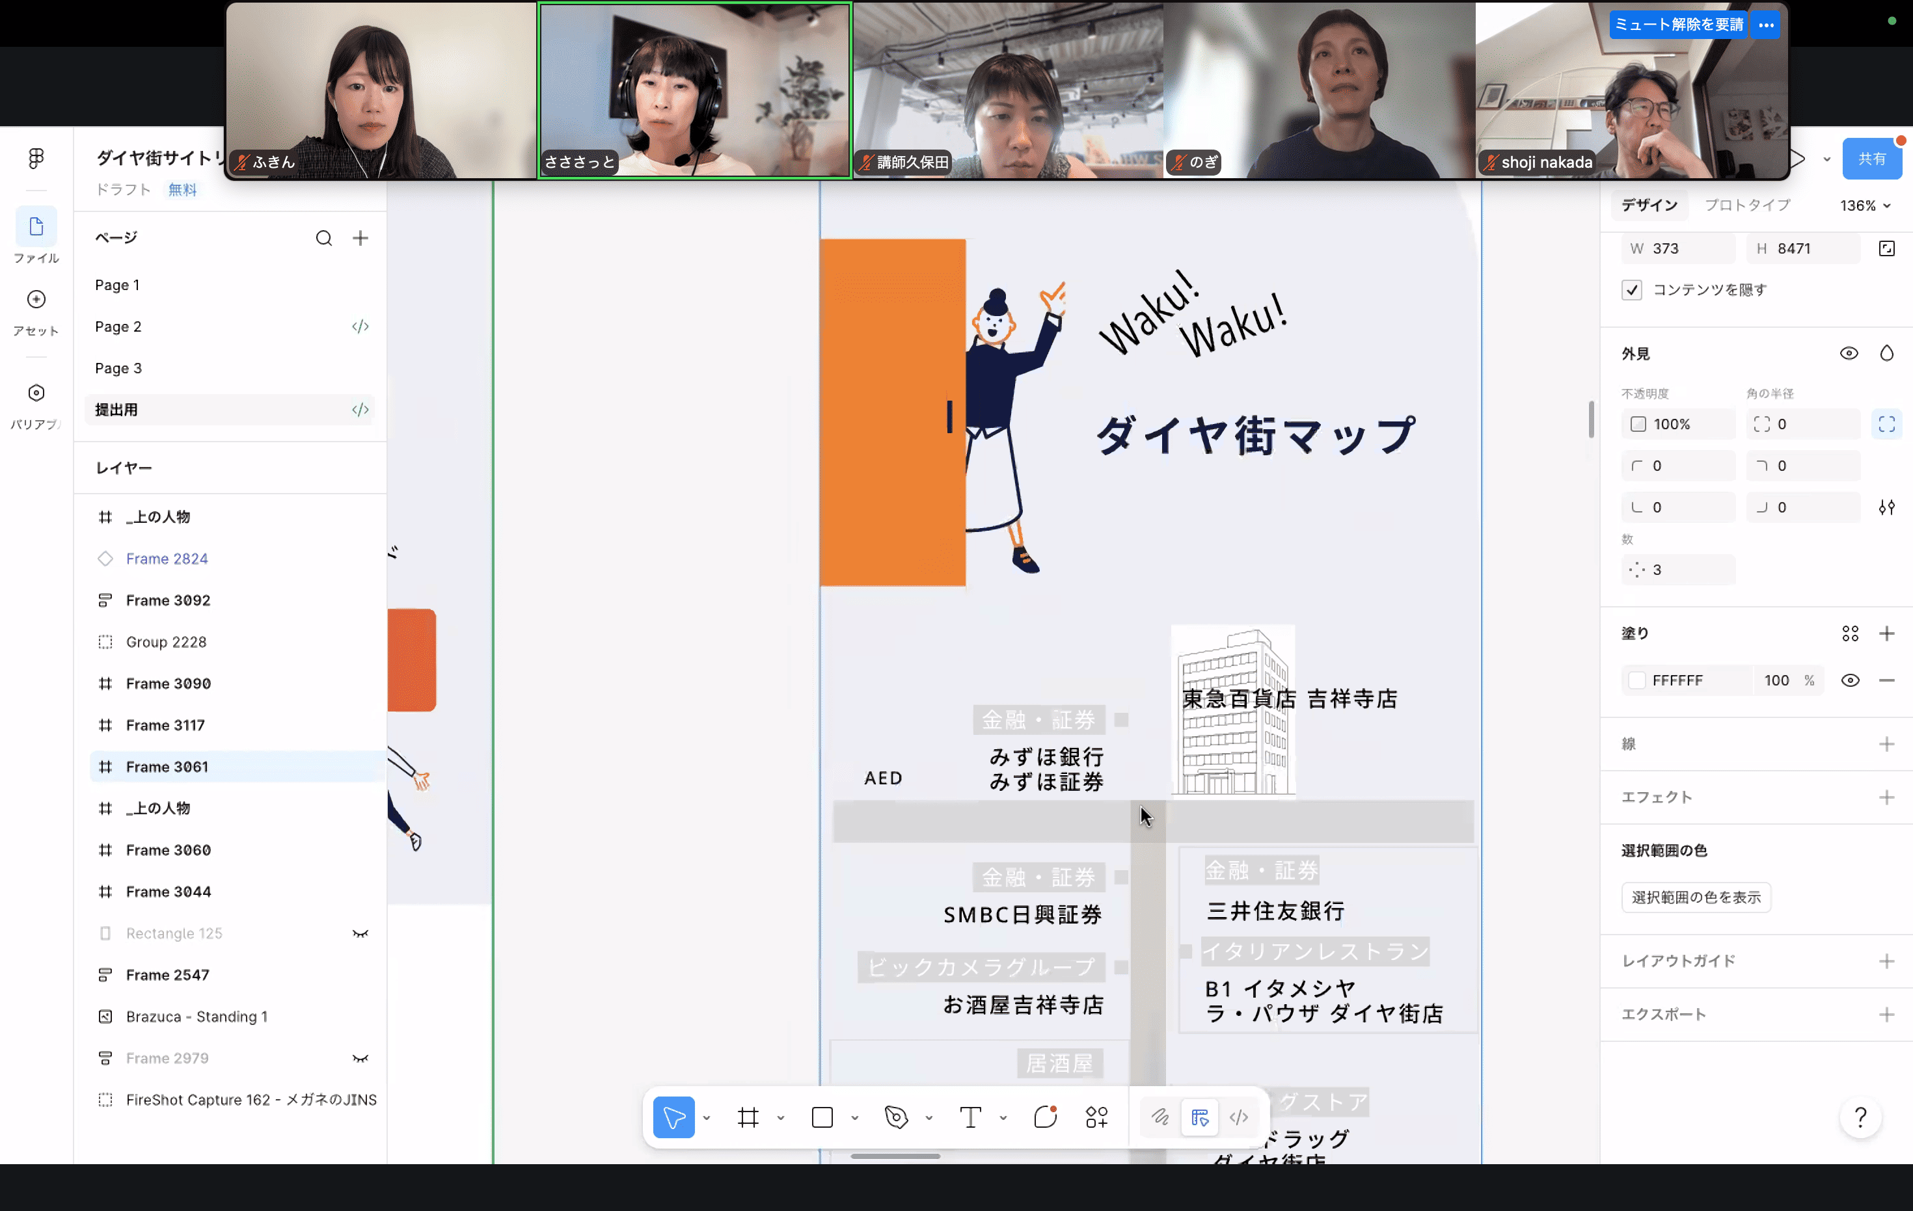This screenshot has height=1211, width=1913.
Task: Add a fill with plus icon
Action: pyautogui.click(x=1887, y=633)
